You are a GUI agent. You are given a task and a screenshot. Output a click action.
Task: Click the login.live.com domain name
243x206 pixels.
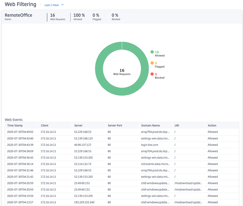point(150,145)
